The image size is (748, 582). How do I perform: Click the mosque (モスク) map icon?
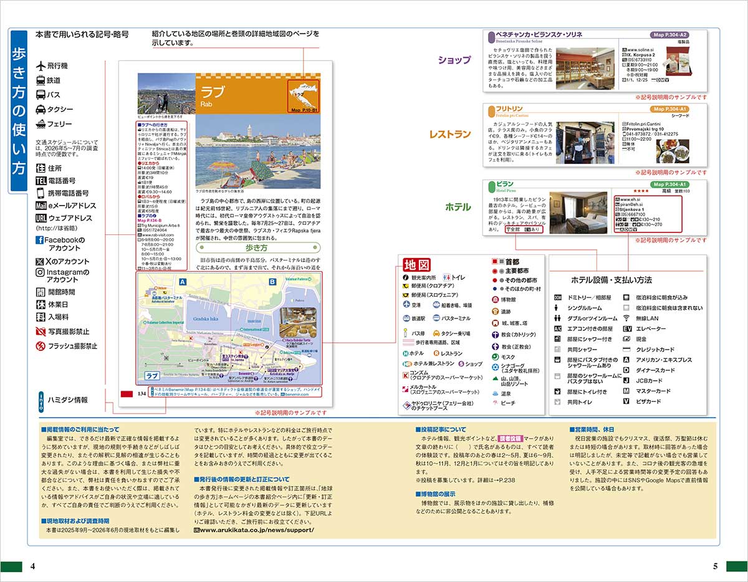click(x=495, y=357)
